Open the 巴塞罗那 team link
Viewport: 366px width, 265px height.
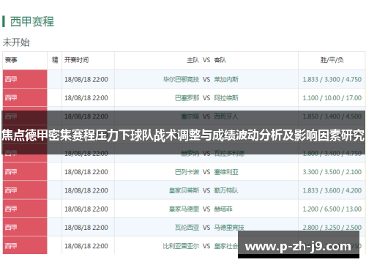(187, 98)
